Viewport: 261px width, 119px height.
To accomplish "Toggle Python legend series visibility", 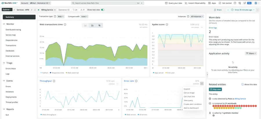I will click(44, 73).
